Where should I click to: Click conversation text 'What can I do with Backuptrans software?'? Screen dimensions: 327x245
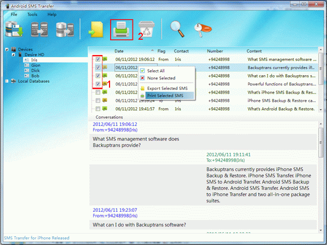click(x=140, y=225)
